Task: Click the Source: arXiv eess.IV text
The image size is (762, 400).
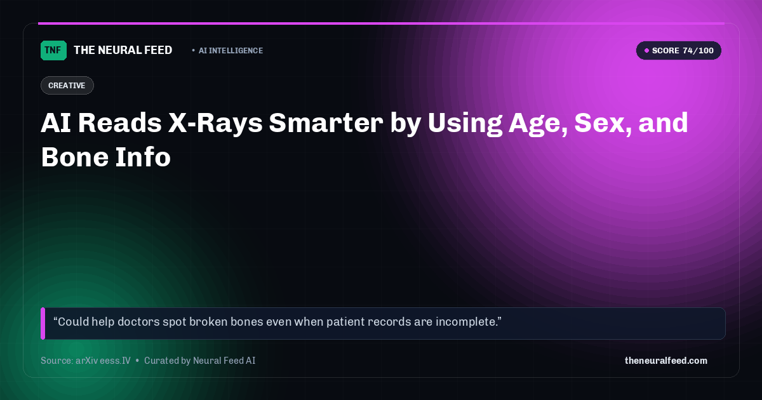Action: click(x=85, y=361)
